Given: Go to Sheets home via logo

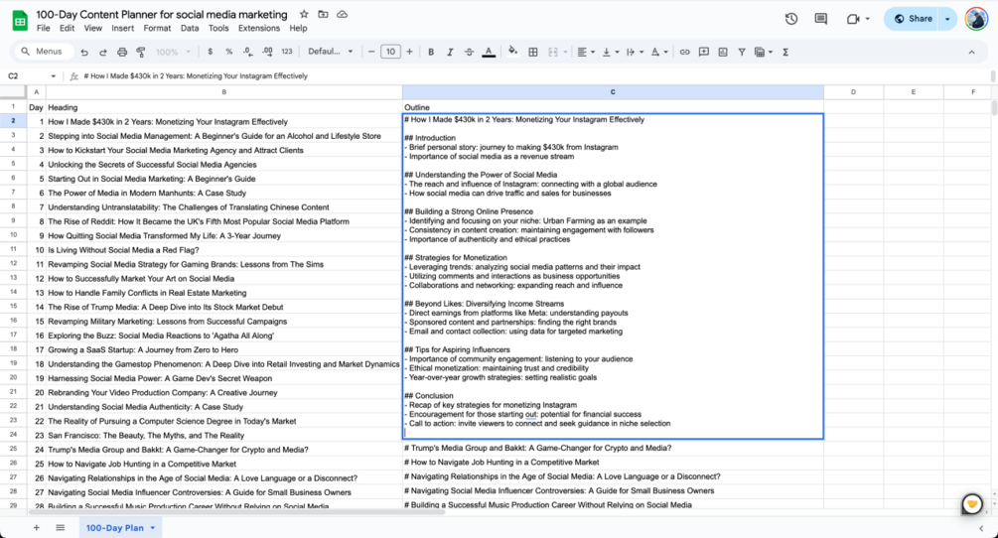Looking at the screenshot, I should [x=20, y=21].
